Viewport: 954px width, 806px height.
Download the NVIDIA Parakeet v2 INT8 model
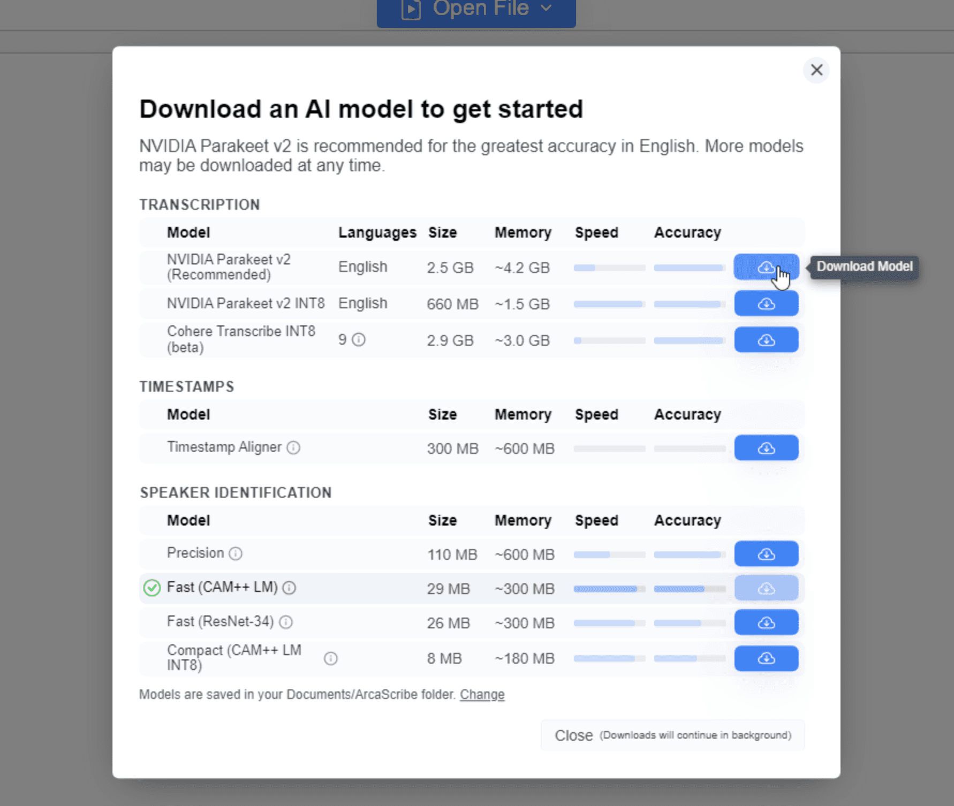(766, 303)
